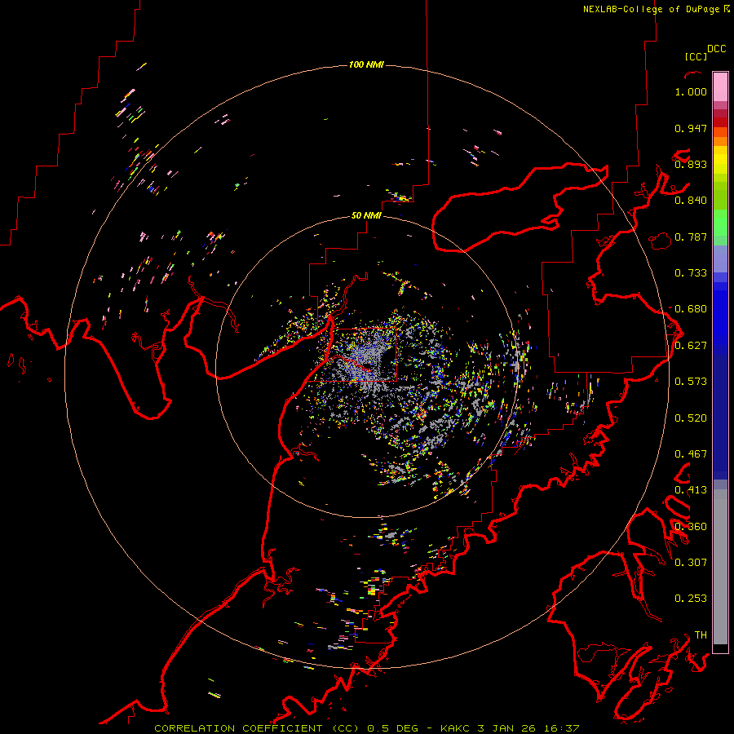Select the orange segment of the color bar
This screenshot has height=734, width=734.
(720, 136)
